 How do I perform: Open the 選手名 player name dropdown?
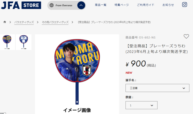[x=157, y=88]
